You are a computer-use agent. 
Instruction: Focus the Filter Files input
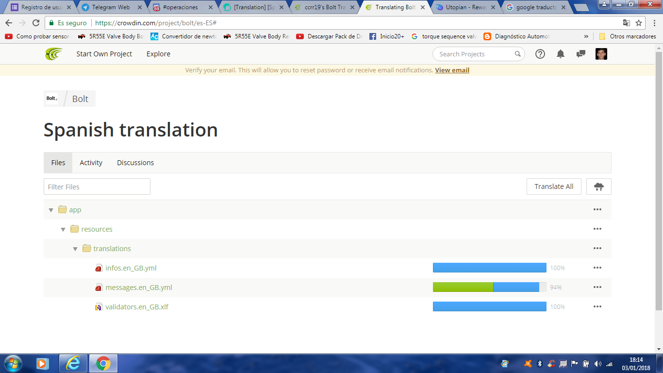97,186
